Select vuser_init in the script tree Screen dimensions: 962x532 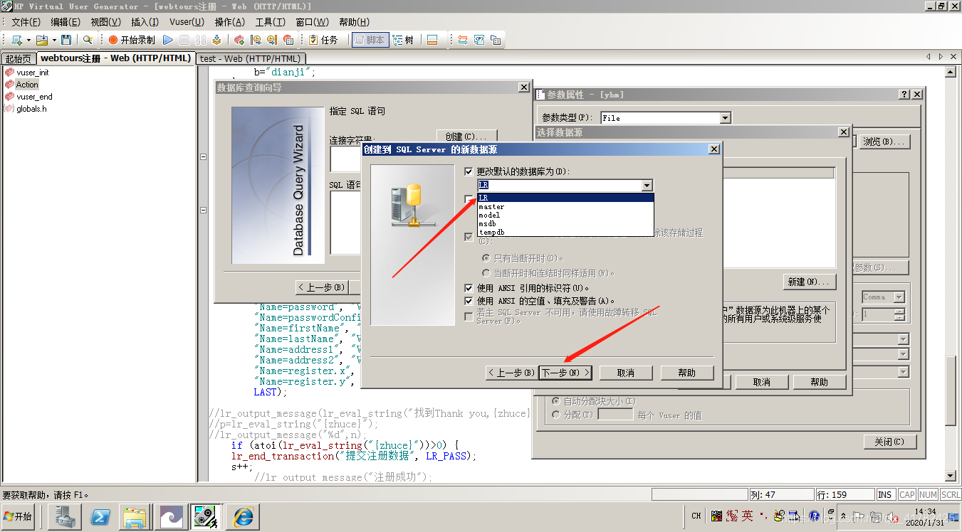pyautogui.click(x=33, y=73)
